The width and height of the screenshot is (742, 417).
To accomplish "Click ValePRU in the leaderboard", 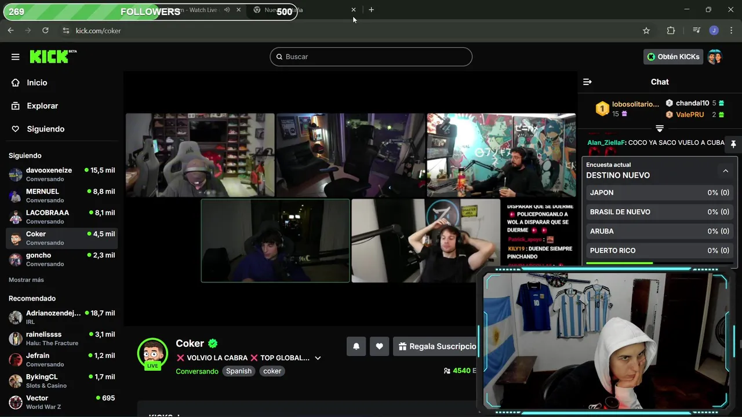I will [694, 115].
